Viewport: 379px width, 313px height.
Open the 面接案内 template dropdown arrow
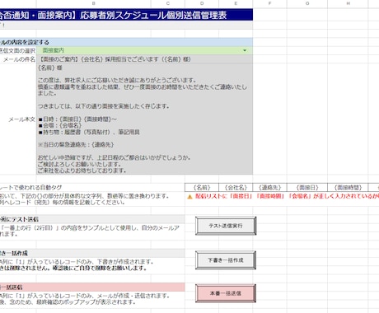tap(245, 50)
